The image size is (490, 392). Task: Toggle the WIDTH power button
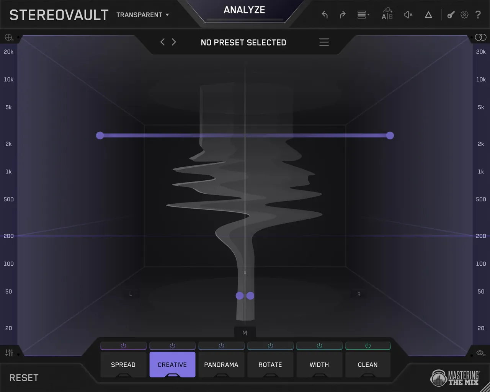point(319,346)
